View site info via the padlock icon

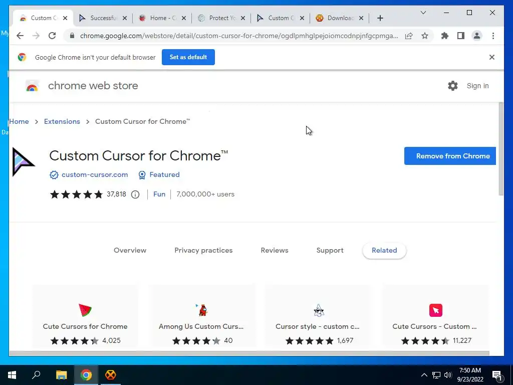pos(72,36)
